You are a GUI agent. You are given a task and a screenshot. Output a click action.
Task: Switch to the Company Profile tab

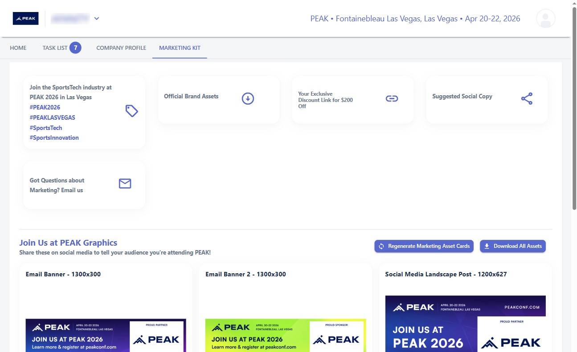pos(121,48)
